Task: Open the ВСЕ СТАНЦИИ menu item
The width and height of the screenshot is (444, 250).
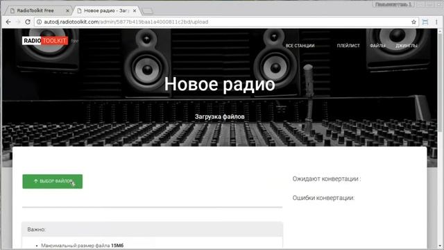Action: coord(300,46)
